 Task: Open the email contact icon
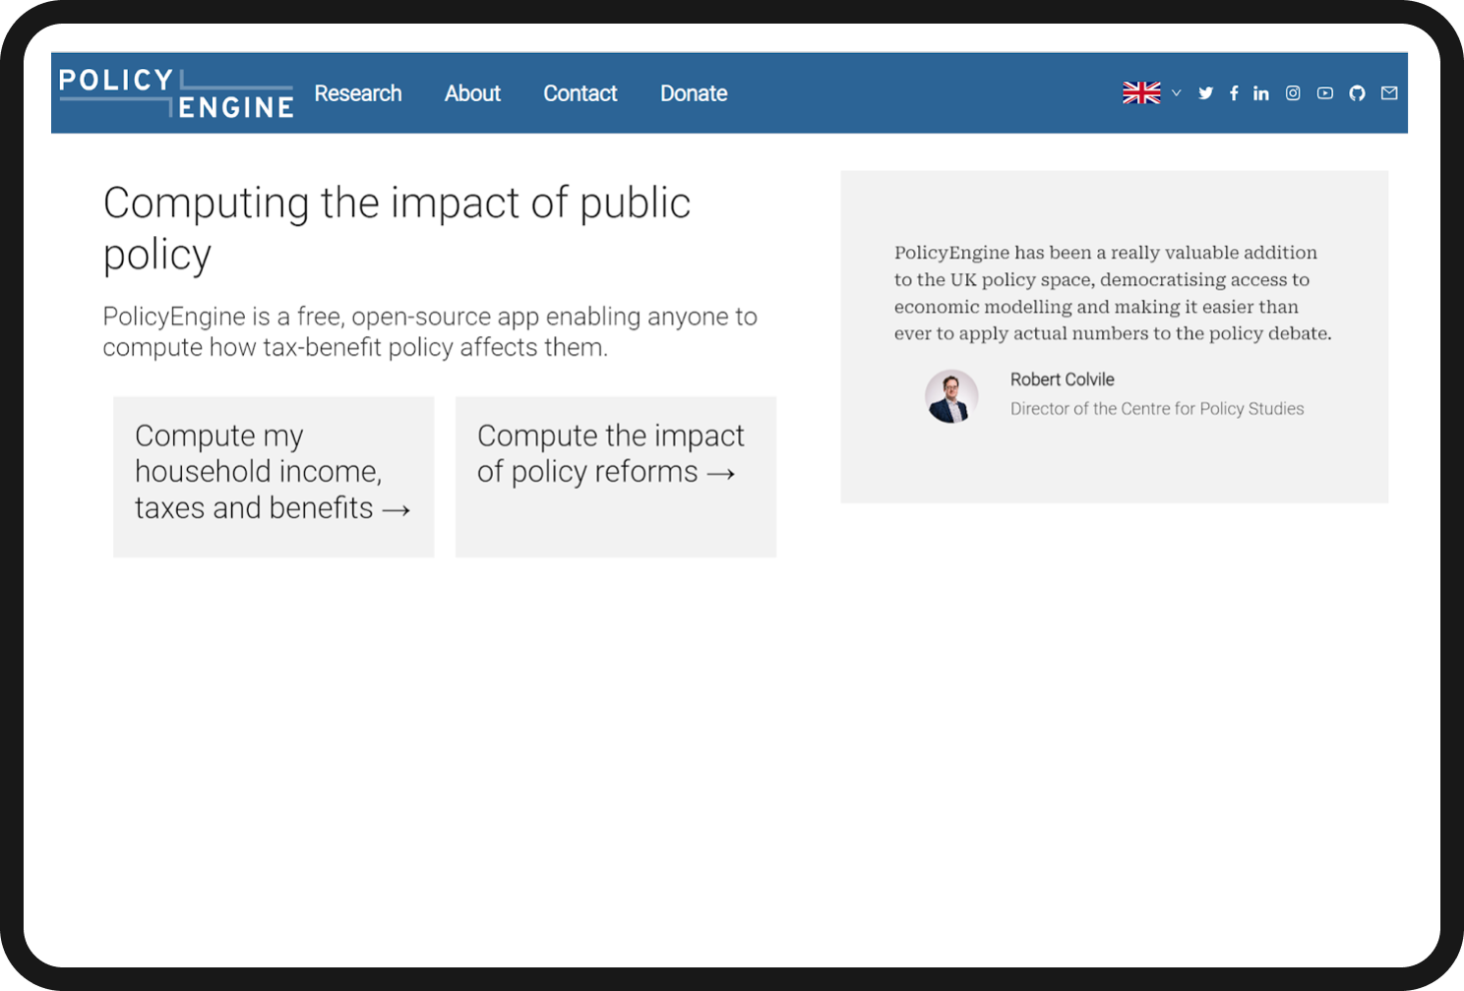pyautogui.click(x=1389, y=92)
